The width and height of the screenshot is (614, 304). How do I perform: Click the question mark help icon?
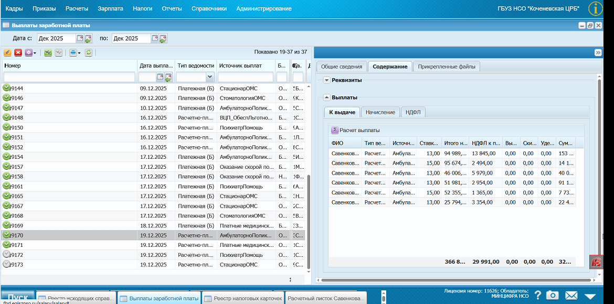tap(537, 295)
